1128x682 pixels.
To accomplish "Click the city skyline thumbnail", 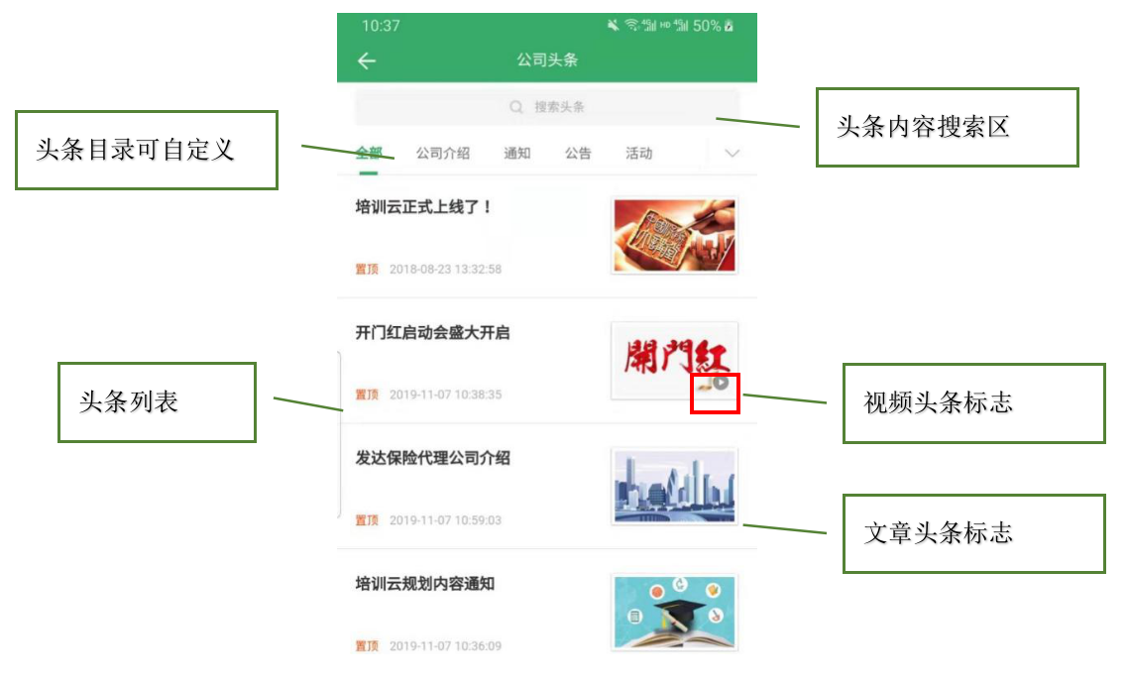I will click(x=674, y=487).
